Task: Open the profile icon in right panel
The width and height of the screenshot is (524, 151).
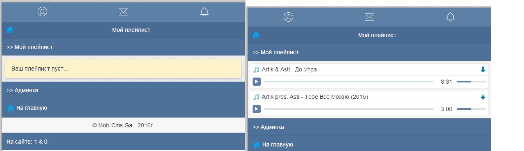Action: [288, 17]
